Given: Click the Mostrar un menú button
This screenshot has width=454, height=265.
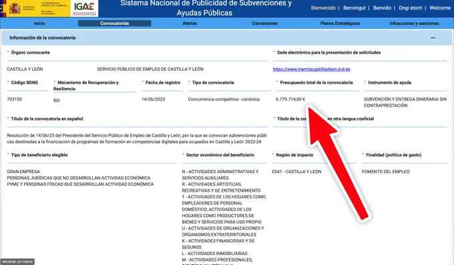Looking at the screenshot, I should coord(17,262).
